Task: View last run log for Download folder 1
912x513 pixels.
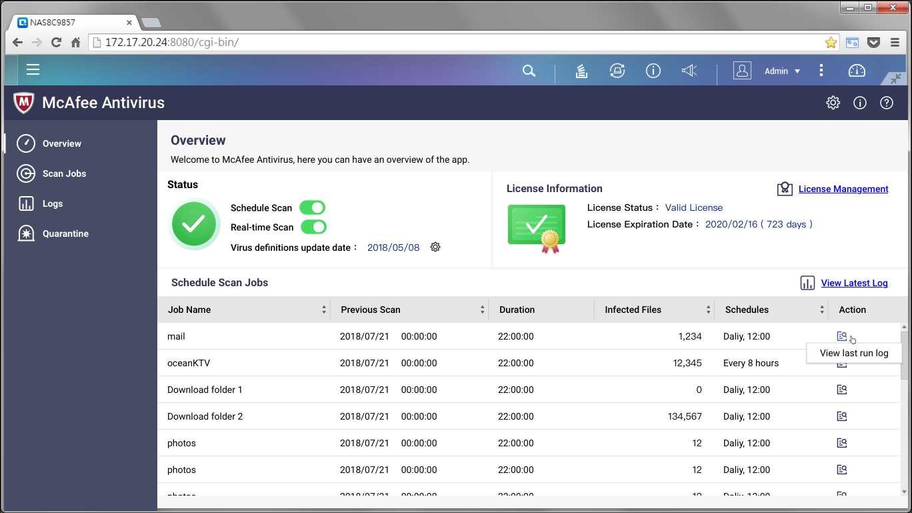Action: (842, 390)
